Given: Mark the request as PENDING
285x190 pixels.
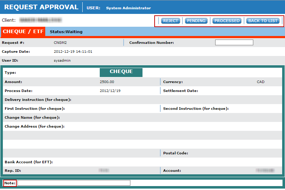Looking at the screenshot, I should [196, 21].
